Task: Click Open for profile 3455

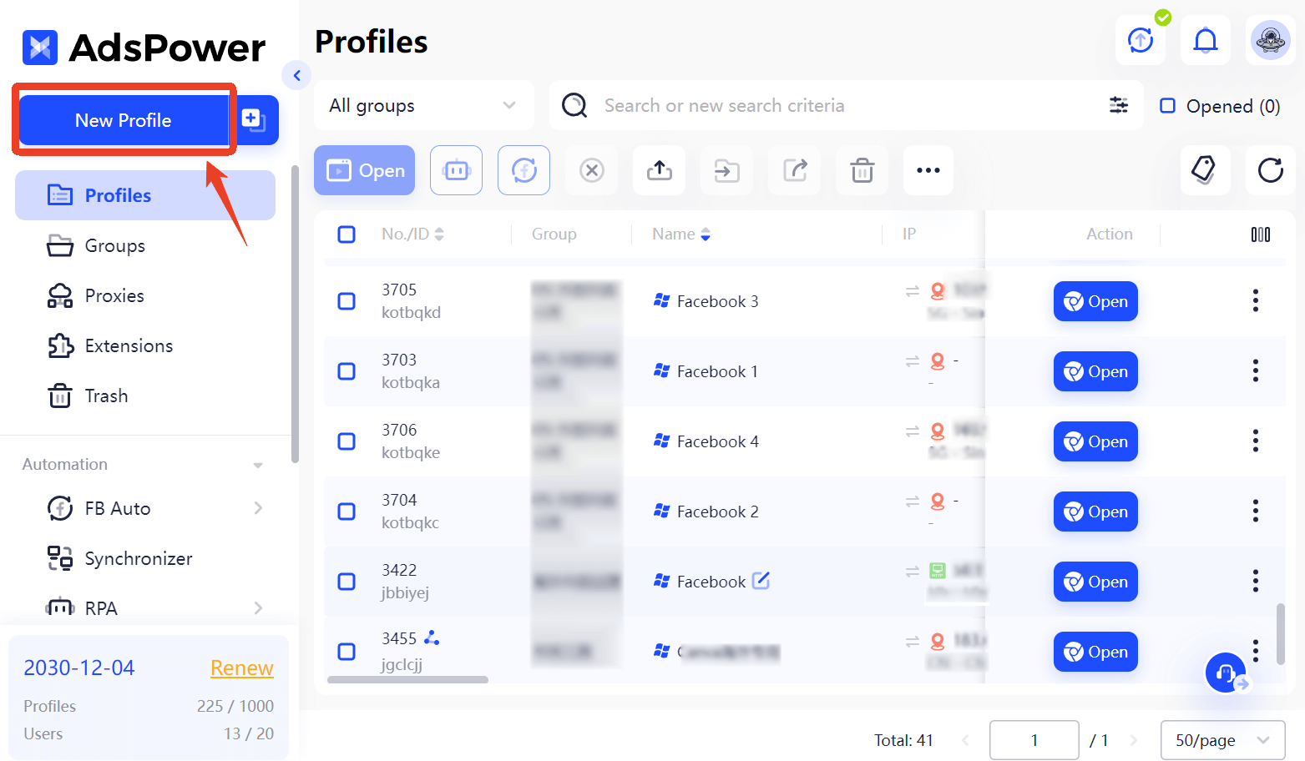Action: [x=1095, y=652]
